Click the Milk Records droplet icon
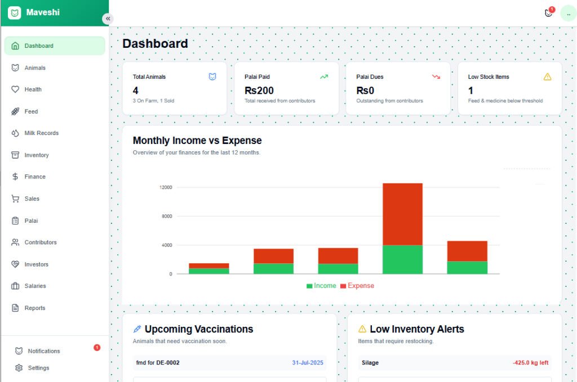Image resolution: width=577 pixels, height=382 pixels. tap(15, 133)
